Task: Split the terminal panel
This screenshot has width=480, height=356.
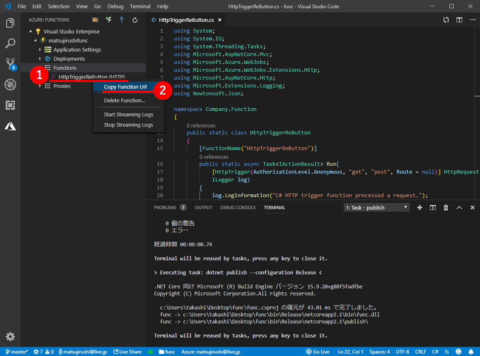Action: point(432,208)
